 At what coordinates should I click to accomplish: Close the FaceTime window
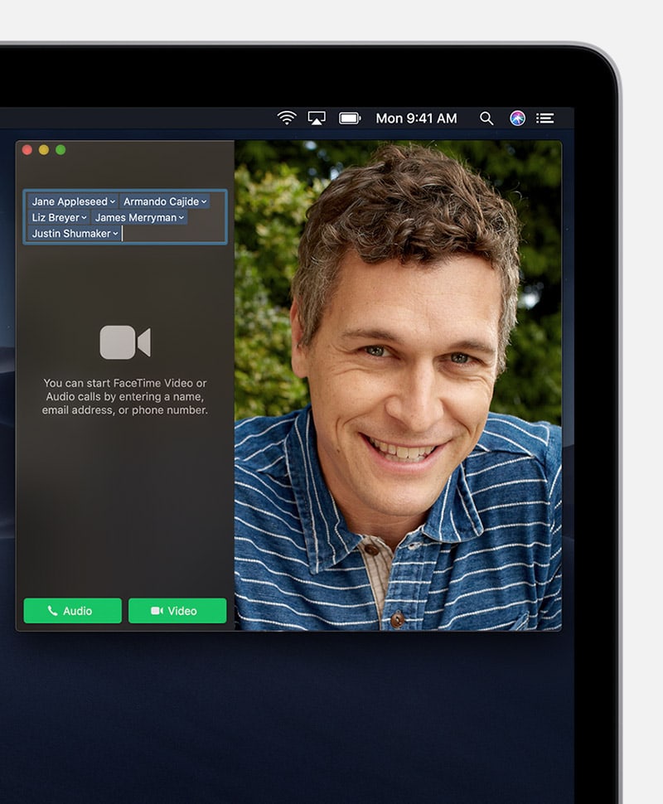point(27,150)
